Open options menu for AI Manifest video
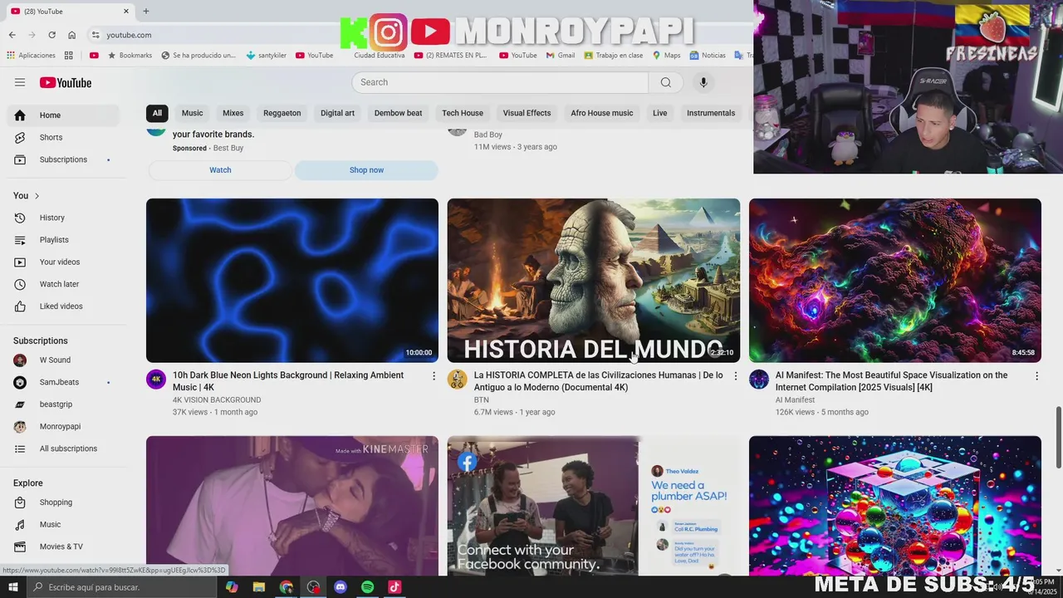The height and width of the screenshot is (598, 1063). 1036,376
